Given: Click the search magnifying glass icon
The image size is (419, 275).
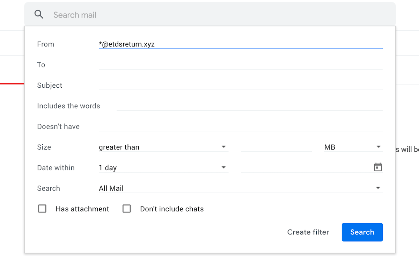Looking at the screenshot, I should [x=39, y=14].
